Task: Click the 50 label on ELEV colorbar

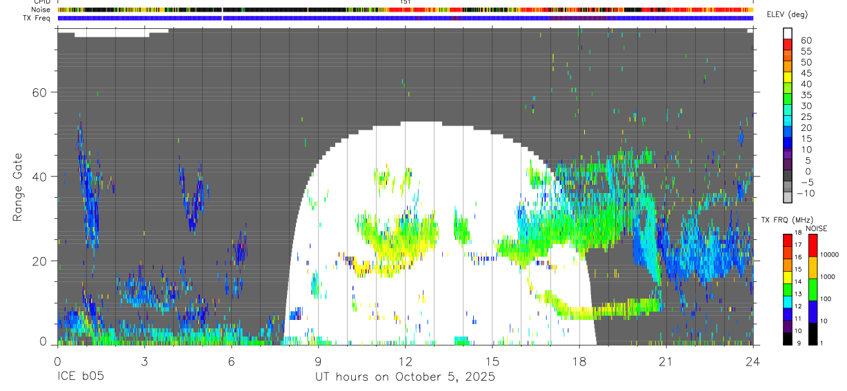Action: click(805, 63)
